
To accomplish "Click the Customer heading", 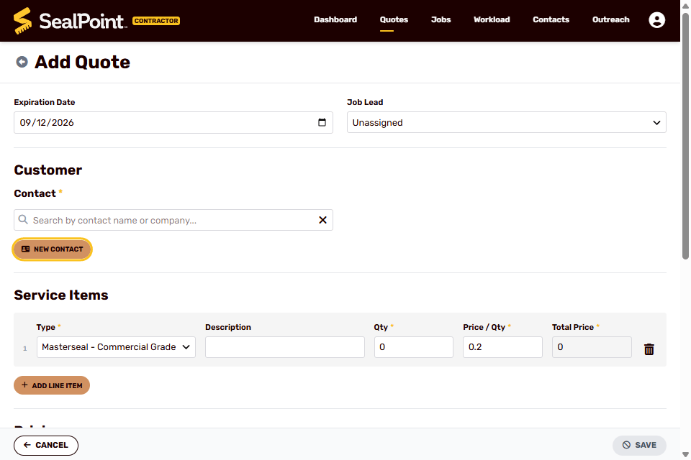I will pyautogui.click(x=48, y=170).
